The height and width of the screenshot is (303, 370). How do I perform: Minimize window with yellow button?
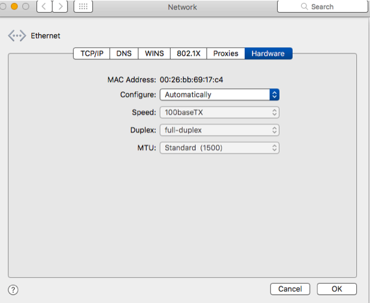pos(14,7)
